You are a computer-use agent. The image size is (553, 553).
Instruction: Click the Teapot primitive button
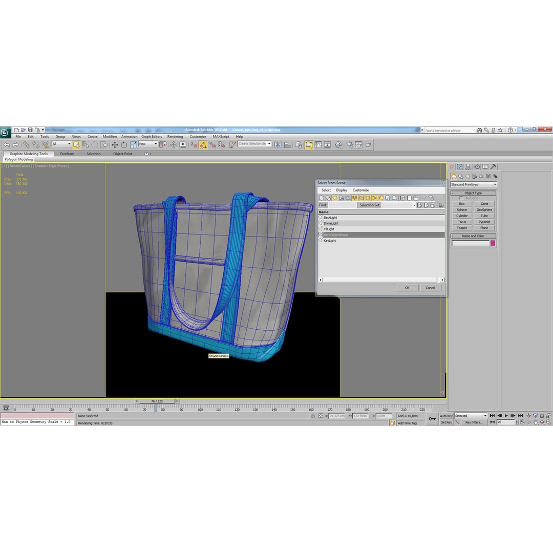pos(462,228)
